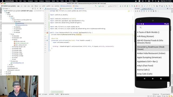
Task: Open the File menu
Action: (16, 1)
